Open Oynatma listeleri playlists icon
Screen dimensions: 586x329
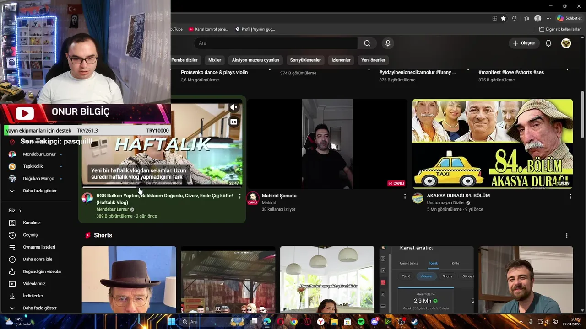12,247
